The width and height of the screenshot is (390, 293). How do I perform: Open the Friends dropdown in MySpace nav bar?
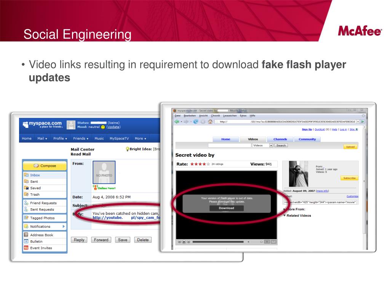coord(81,138)
